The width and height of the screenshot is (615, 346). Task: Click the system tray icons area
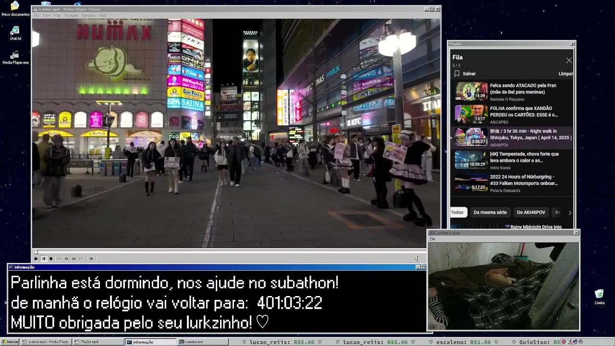coord(573,342)
